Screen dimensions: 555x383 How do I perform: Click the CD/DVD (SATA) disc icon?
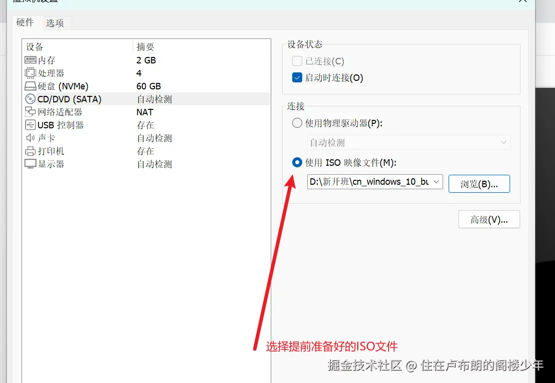(30, 99)
